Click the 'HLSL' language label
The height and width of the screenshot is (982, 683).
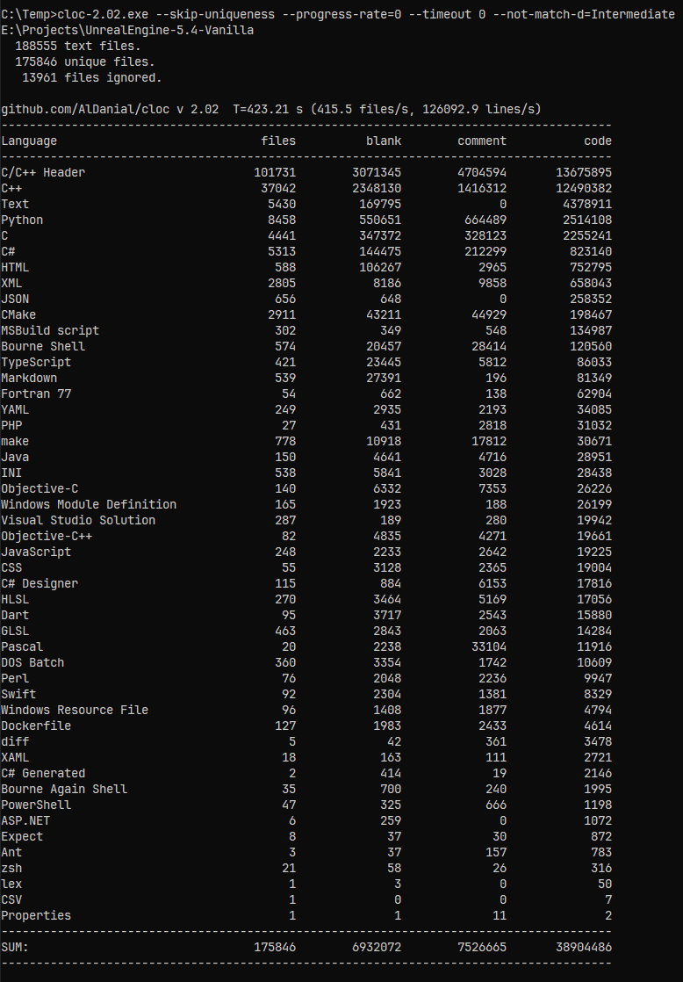click(15, 599)
